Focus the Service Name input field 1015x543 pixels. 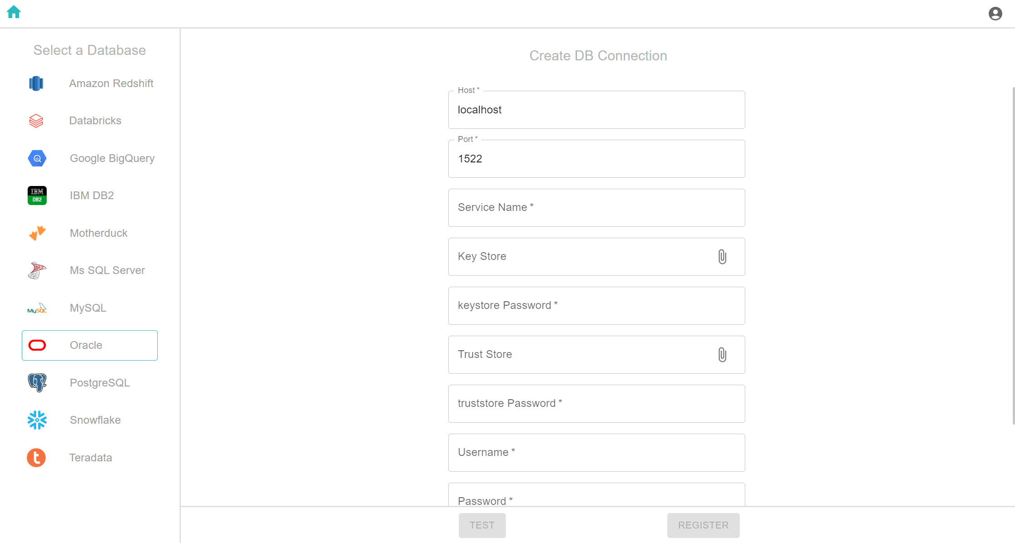597,208
